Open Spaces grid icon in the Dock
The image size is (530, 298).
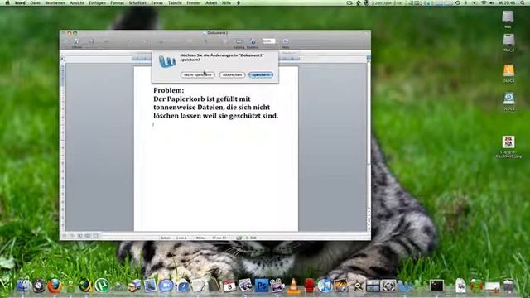373,286
